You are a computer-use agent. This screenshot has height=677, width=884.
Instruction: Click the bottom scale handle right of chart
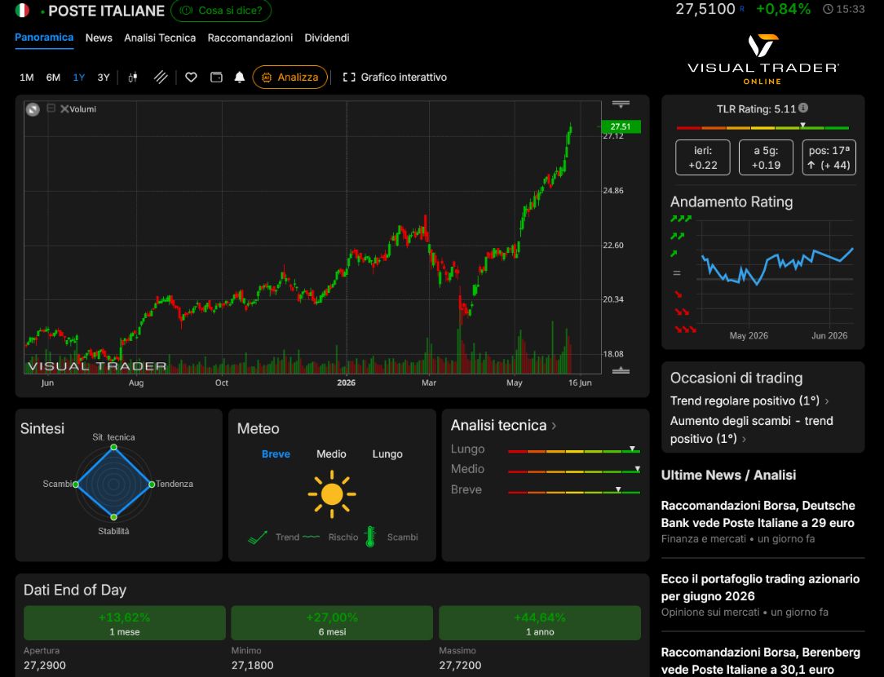[621, 370]
